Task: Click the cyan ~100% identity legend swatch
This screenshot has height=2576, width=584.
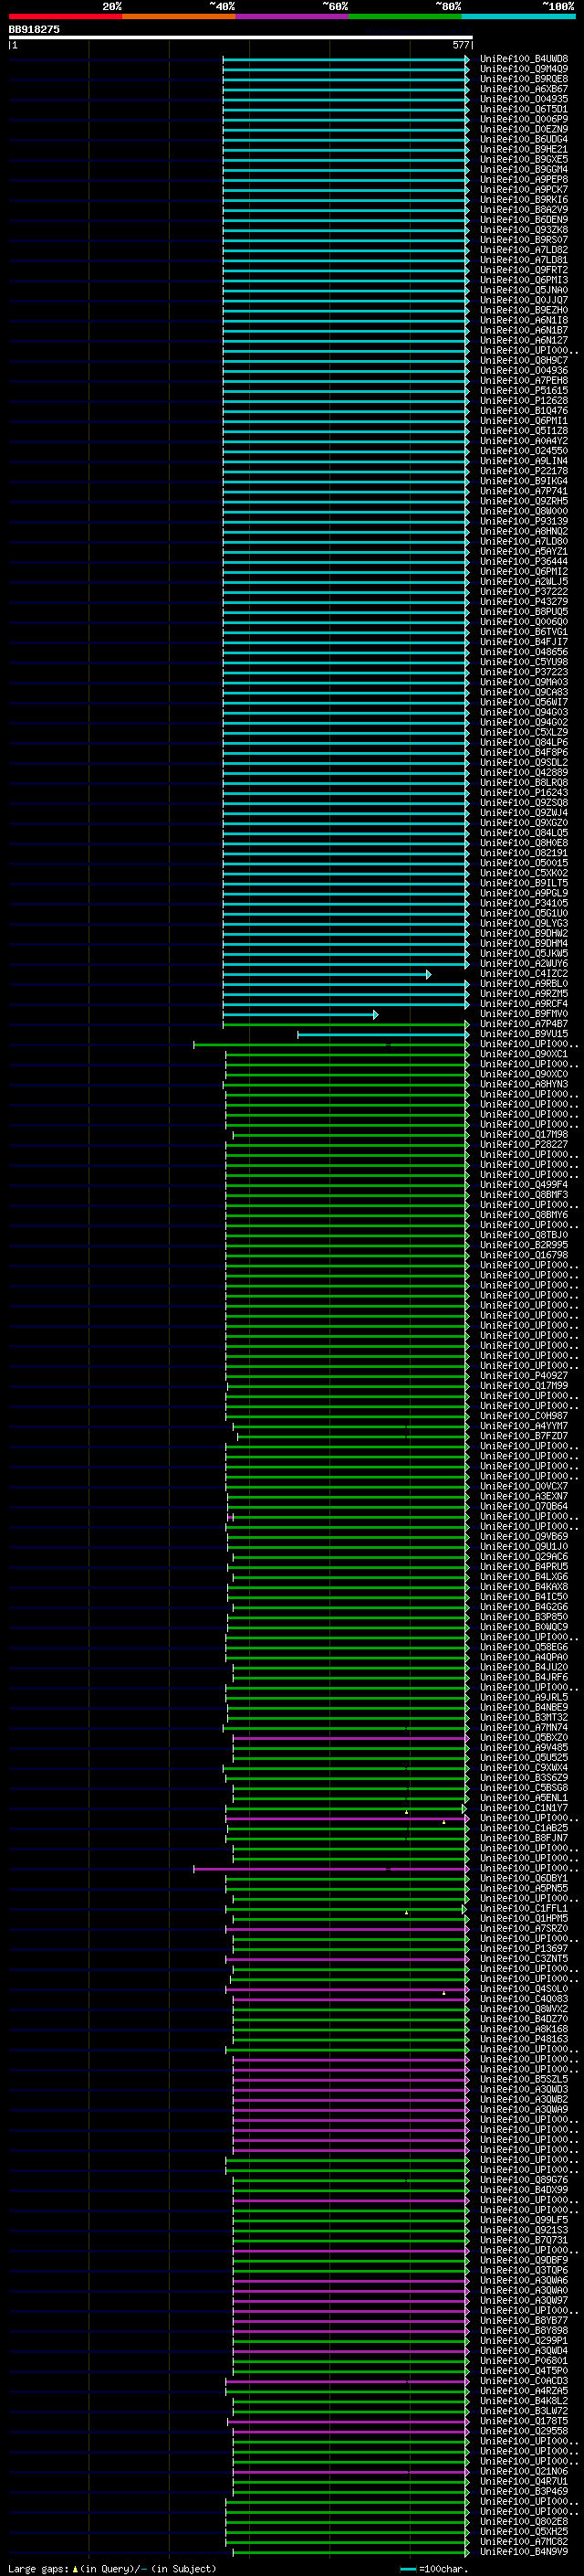Action: [x=519, y=16]
